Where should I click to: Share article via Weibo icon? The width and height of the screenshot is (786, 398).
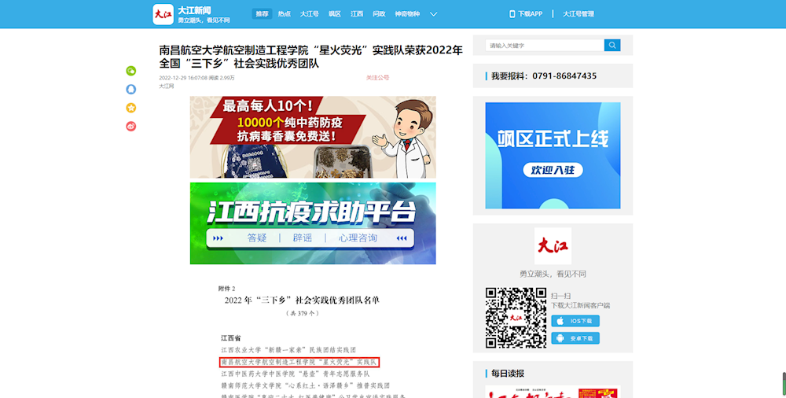(x=131, y=126)
